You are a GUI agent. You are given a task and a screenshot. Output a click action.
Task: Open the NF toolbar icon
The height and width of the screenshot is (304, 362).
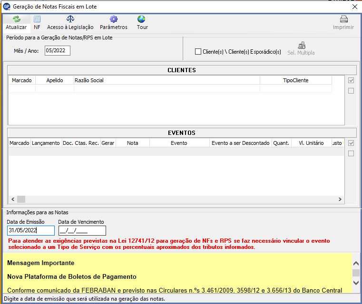(37, 19)
